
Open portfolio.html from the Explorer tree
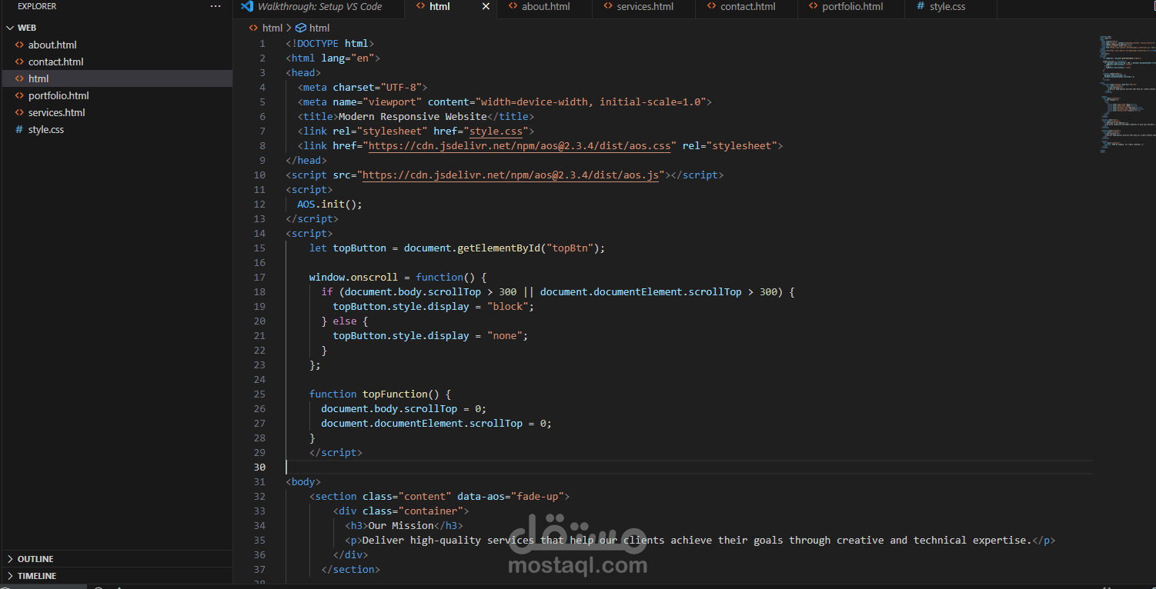point(58,95)
